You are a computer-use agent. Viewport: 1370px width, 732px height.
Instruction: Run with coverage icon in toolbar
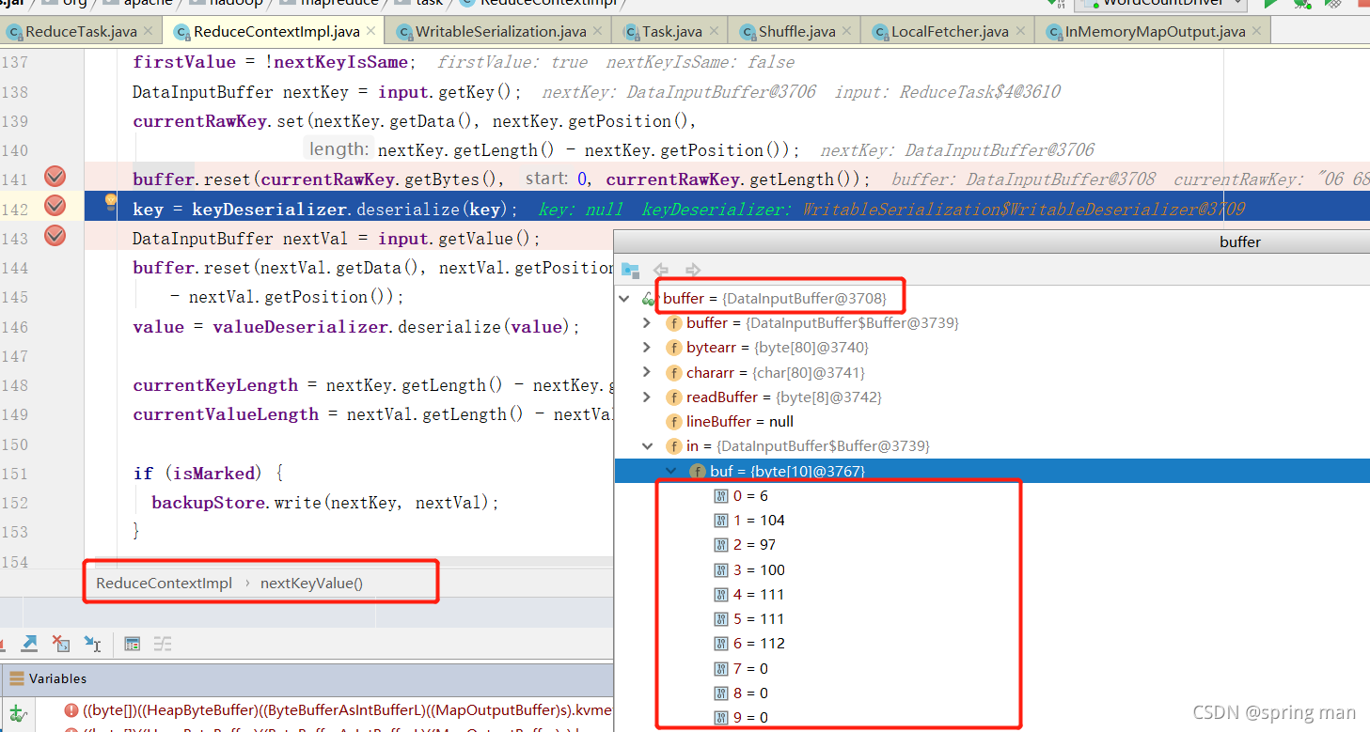(1332, 3)
